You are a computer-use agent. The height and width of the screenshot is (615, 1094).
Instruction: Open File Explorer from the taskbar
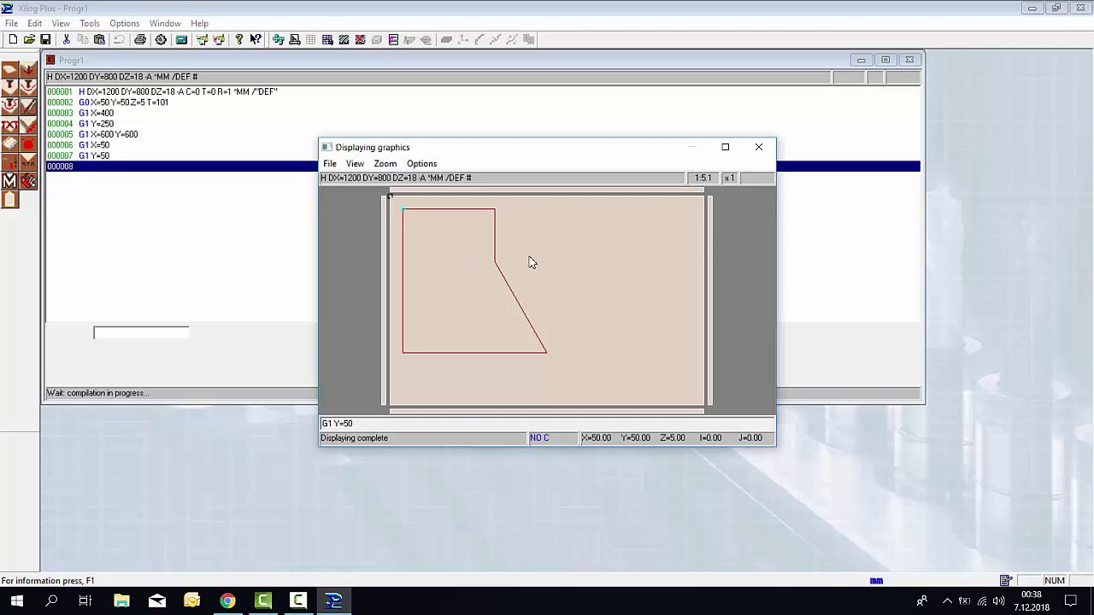pyautogui.click(x=121, y=600)
